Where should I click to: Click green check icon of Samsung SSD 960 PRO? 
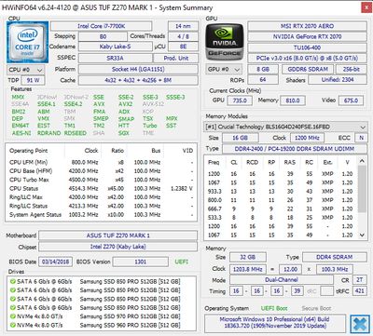tap(12, 325)
